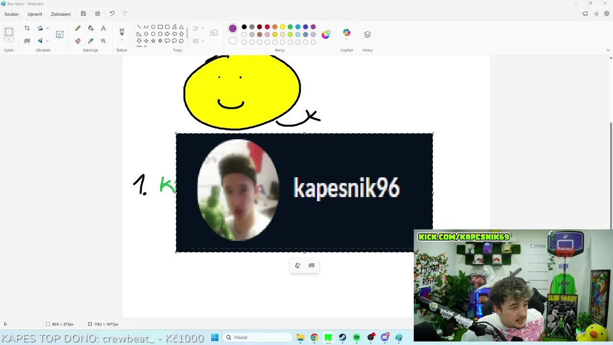Expand the Brushes dropdown arrow

click(x=122, y=40)
